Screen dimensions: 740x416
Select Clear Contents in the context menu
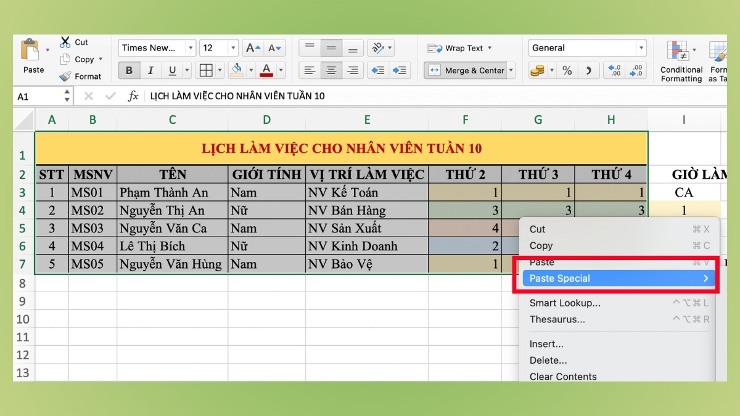tap(563, 376)
